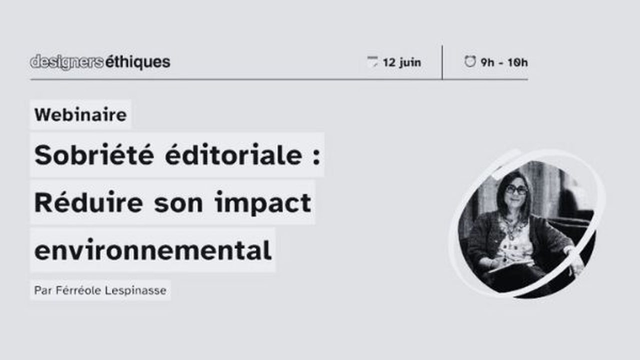The image size is (640, 360).
Task: Select the white ring around the speaker photo
Action: tap(527, 223)
